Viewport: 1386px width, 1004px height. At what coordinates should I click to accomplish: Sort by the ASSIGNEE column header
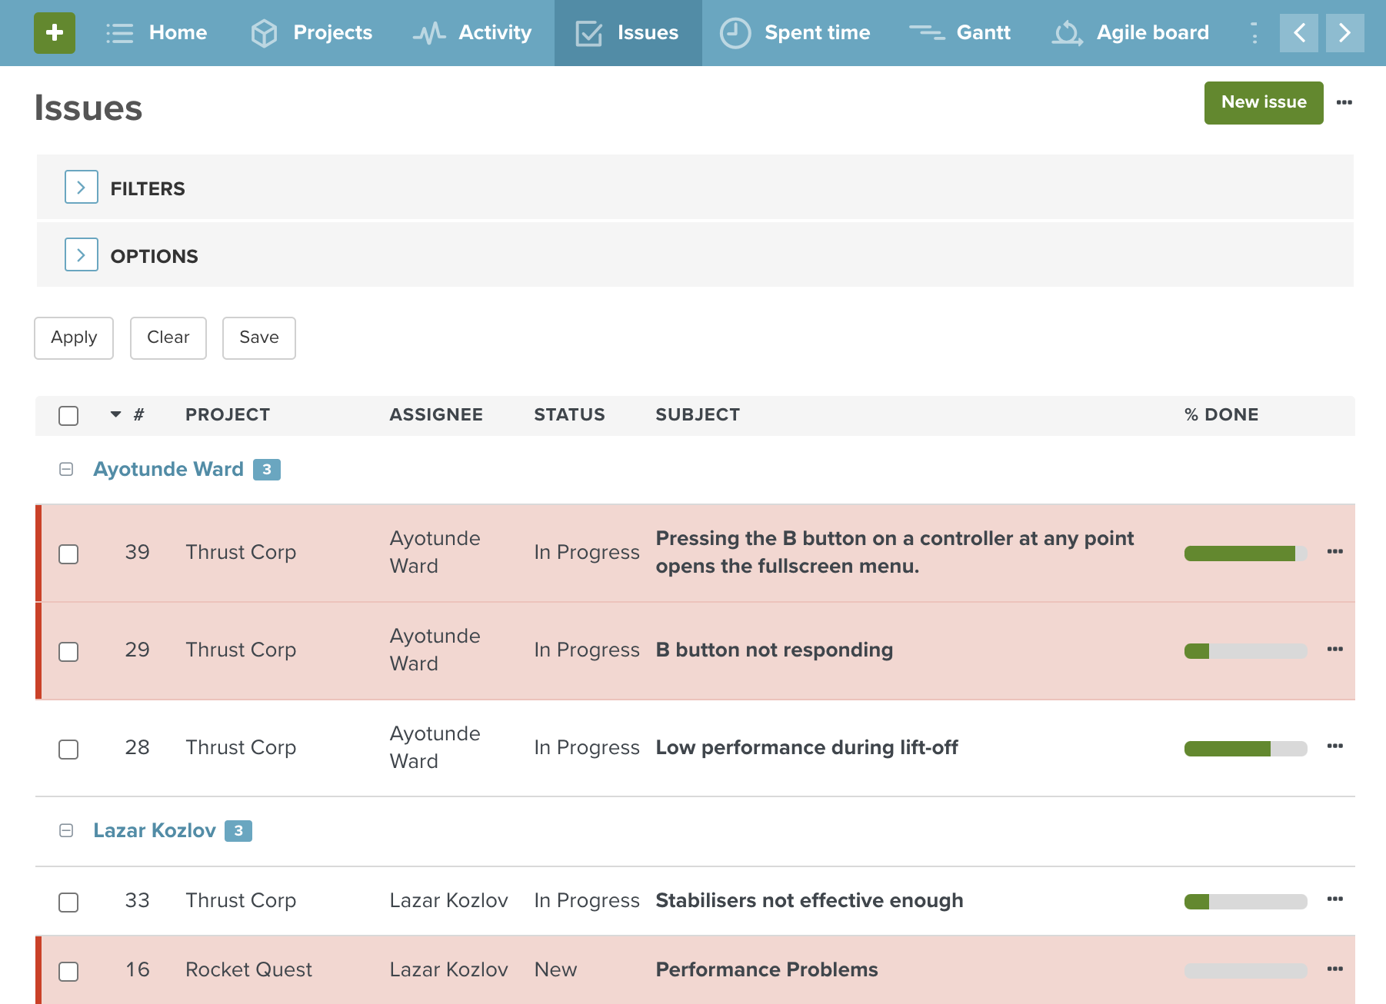[x=436, y=415]
